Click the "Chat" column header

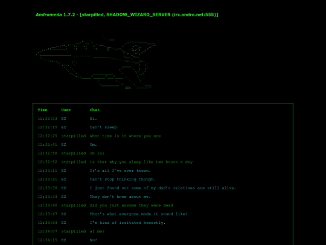coord(95,109)
